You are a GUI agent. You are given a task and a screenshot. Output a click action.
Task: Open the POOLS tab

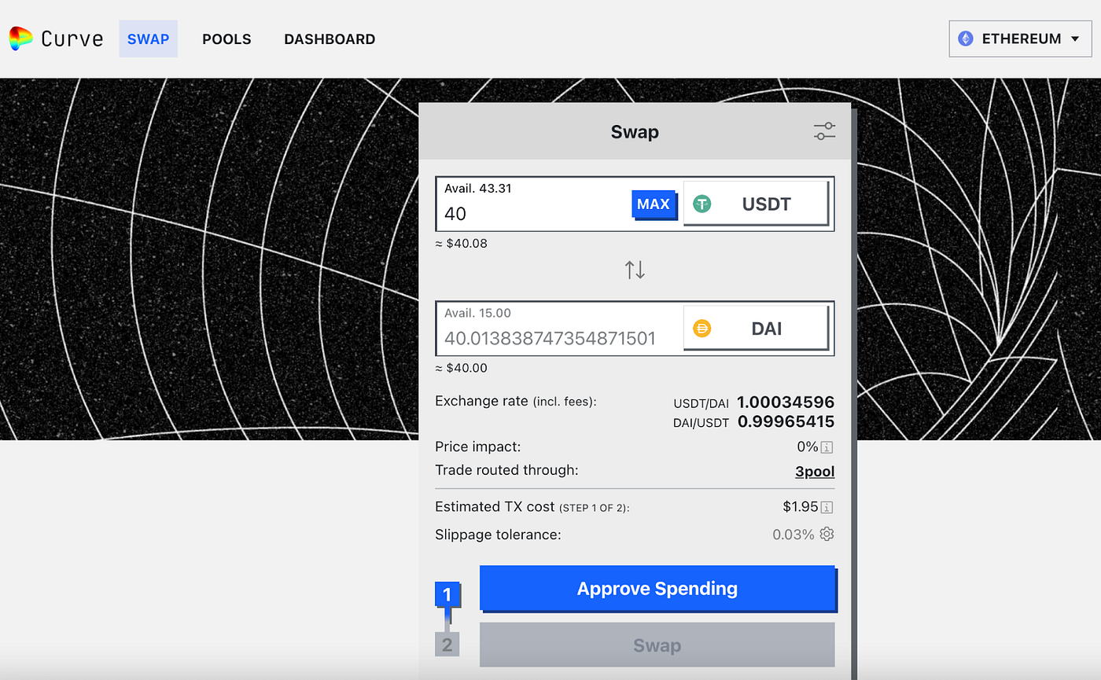[x=226, y=39]
